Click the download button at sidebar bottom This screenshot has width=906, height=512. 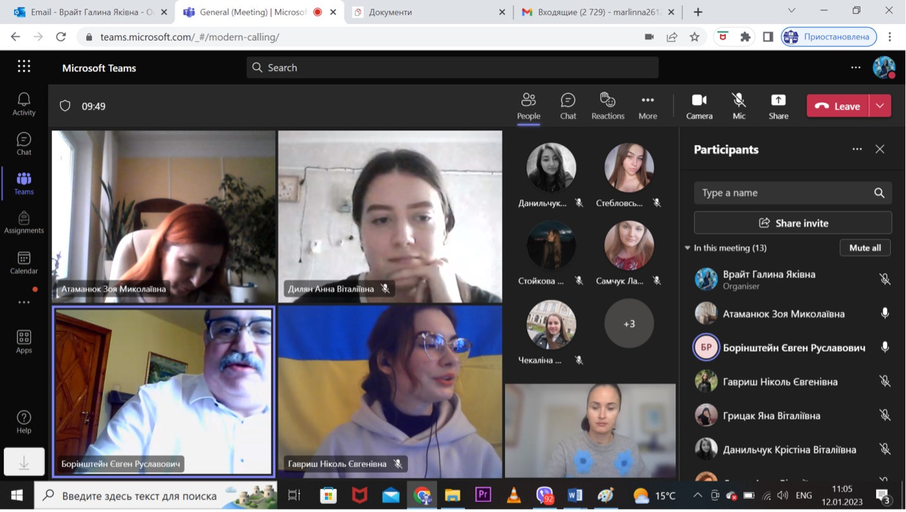[24, 463]
